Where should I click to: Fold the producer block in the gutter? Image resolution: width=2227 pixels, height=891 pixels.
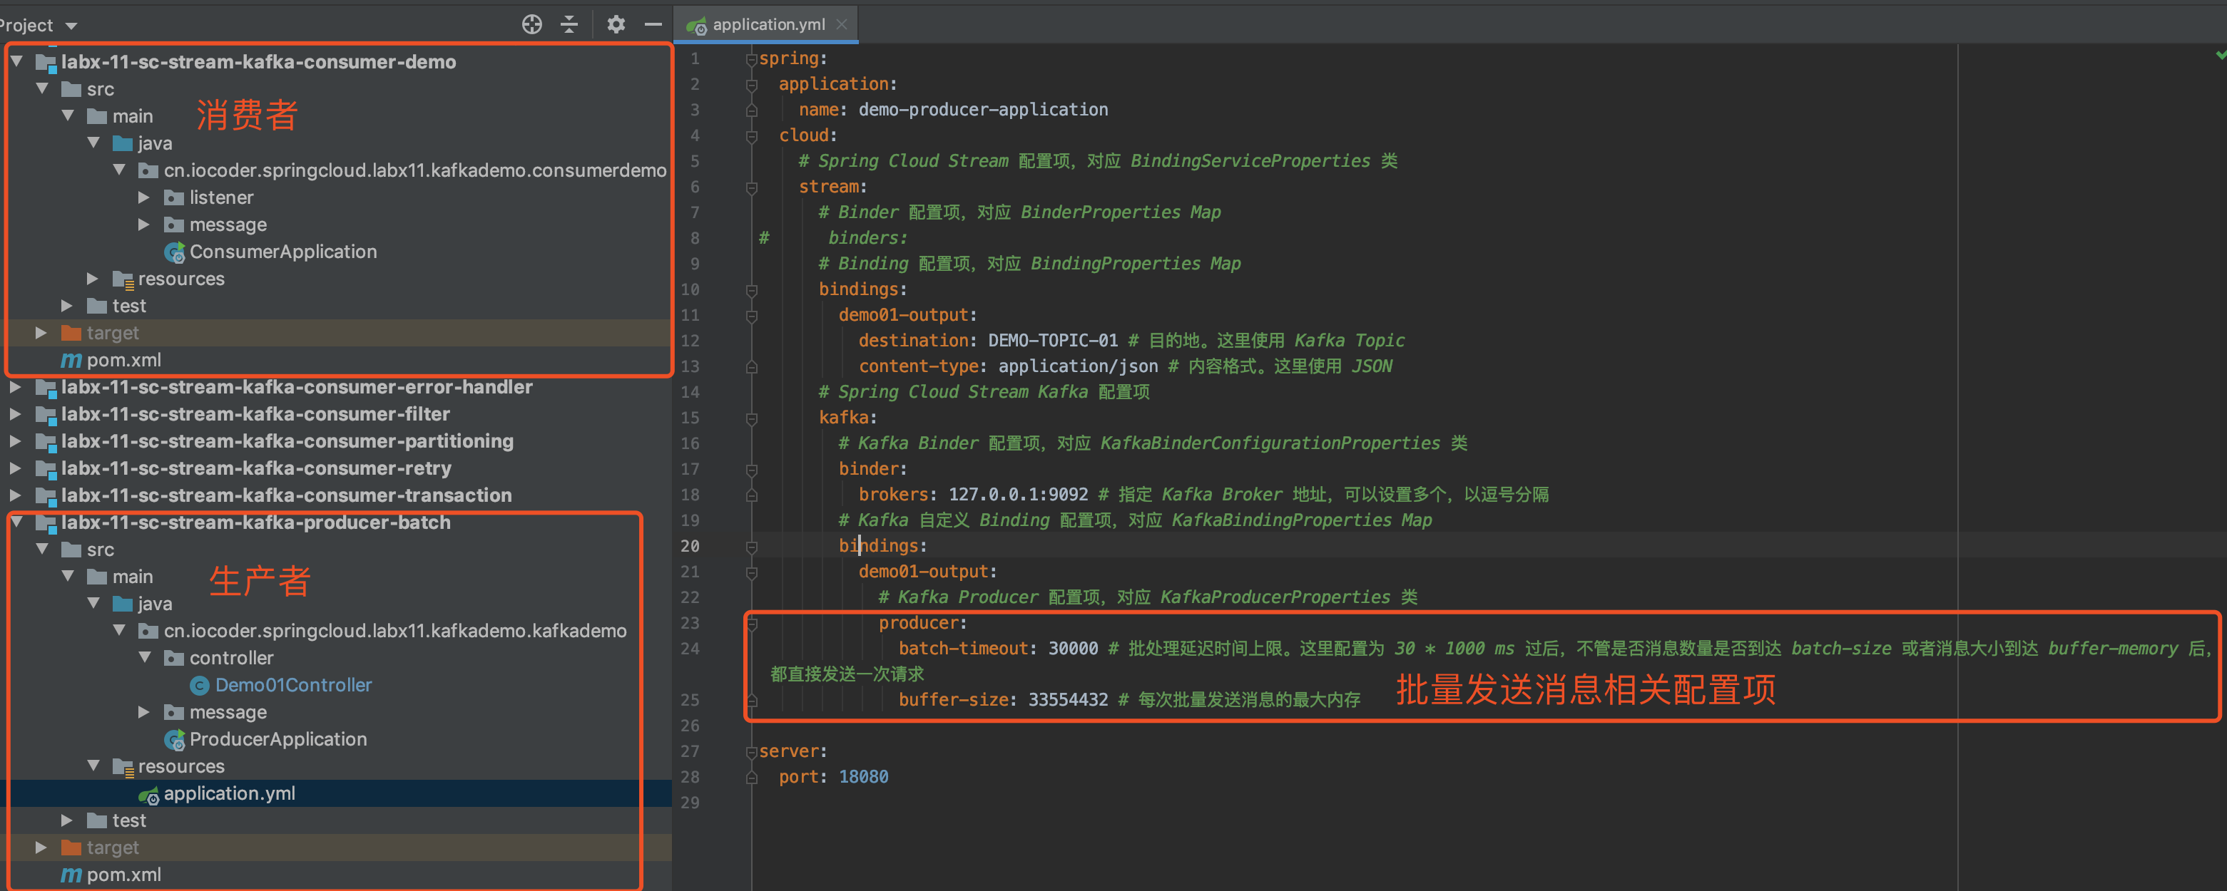(x=751, y=623)
